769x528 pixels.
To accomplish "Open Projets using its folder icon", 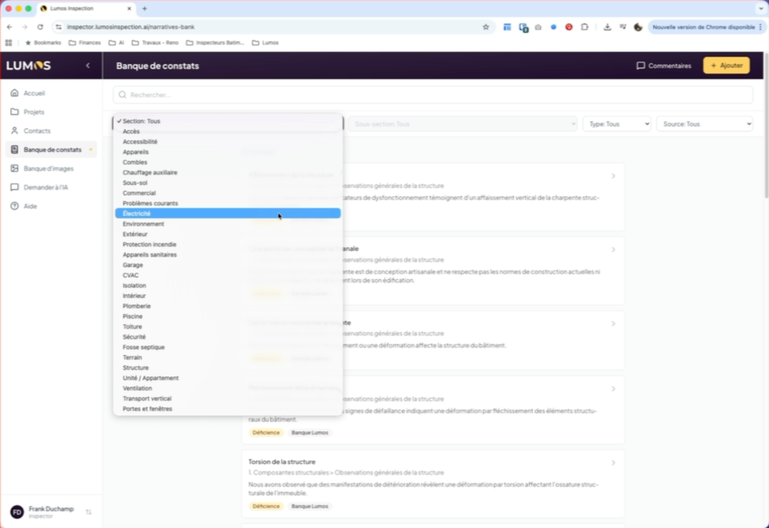I will pyautogui.click(x=15, y=112).
